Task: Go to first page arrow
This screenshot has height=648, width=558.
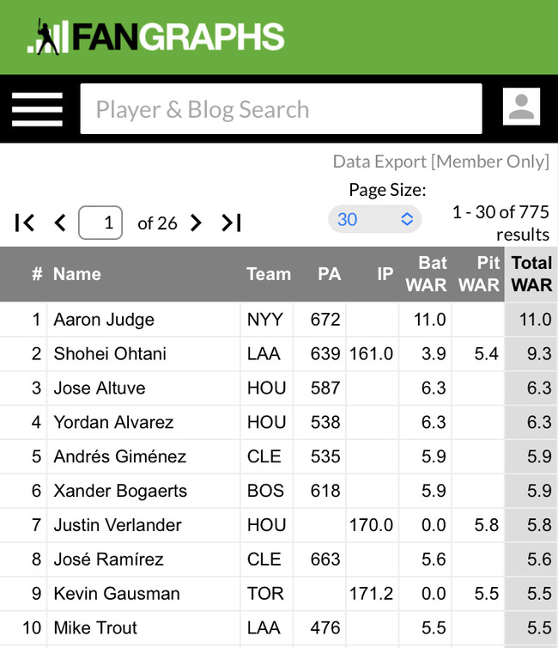Action: pos(24,223)
